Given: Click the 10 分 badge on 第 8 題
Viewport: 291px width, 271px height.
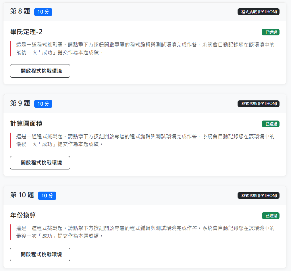Looking at the screenshot, I should [x=43, y=12].
